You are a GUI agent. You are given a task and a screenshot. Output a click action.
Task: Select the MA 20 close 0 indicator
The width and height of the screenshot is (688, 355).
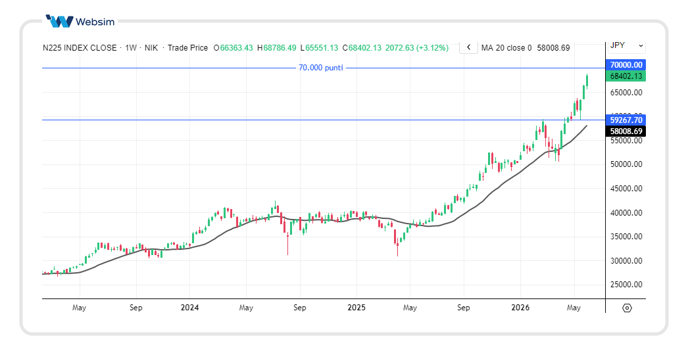(506, 48)
